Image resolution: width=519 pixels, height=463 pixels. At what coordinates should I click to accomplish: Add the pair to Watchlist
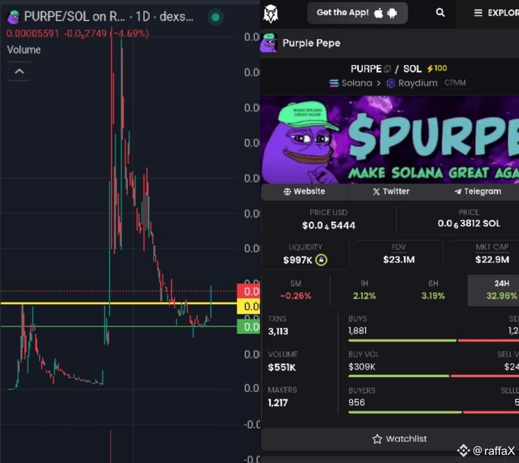click(400, 439)
